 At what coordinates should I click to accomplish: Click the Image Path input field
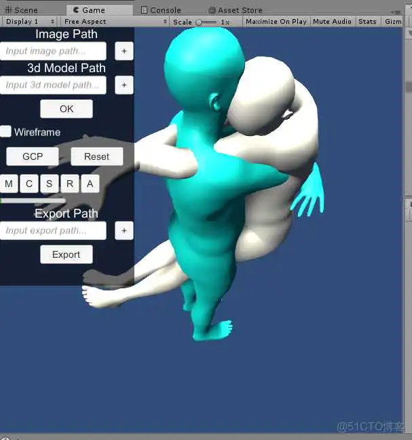point(53,51)
